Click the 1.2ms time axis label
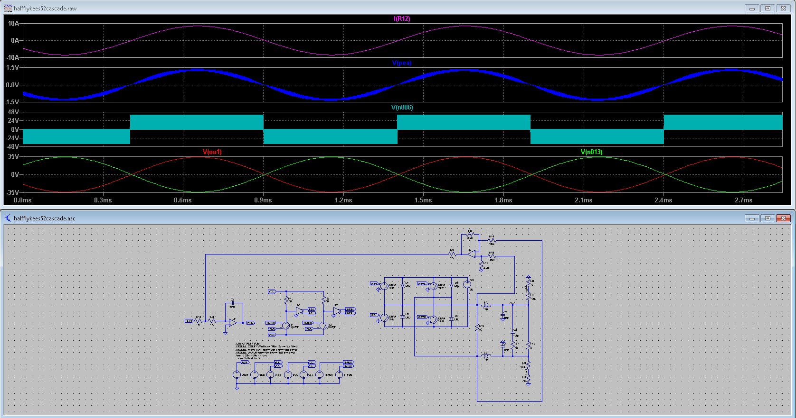 point(343,200)
